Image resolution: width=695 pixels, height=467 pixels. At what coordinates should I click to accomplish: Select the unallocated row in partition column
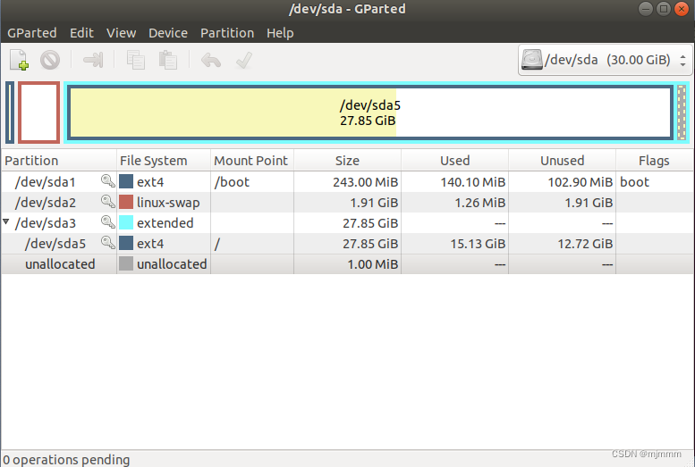[60, 264]
